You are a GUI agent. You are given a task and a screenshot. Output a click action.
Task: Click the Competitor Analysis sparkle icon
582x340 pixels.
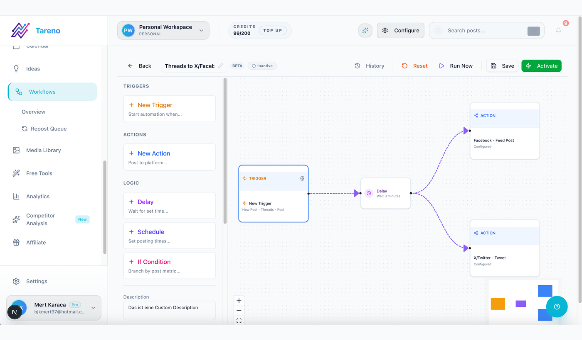(x=16, y=219)
